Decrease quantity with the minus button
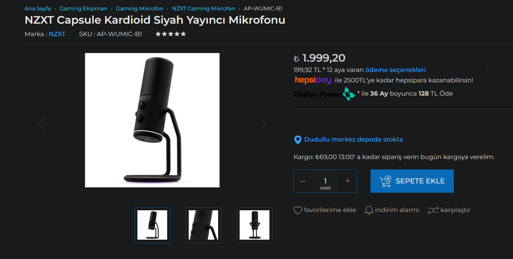This screenshot has height=259, width=513. click(303, 181)
